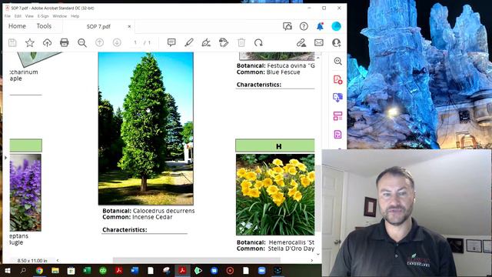Select the Highlight text pen tool
The image size is (492, 277).
tap(189, 42)
